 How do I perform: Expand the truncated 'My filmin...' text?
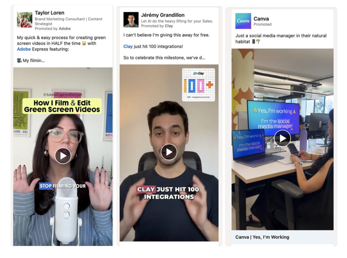point(31,60)
